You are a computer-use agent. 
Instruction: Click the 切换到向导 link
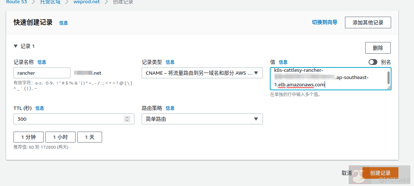[x=324, y=22]
